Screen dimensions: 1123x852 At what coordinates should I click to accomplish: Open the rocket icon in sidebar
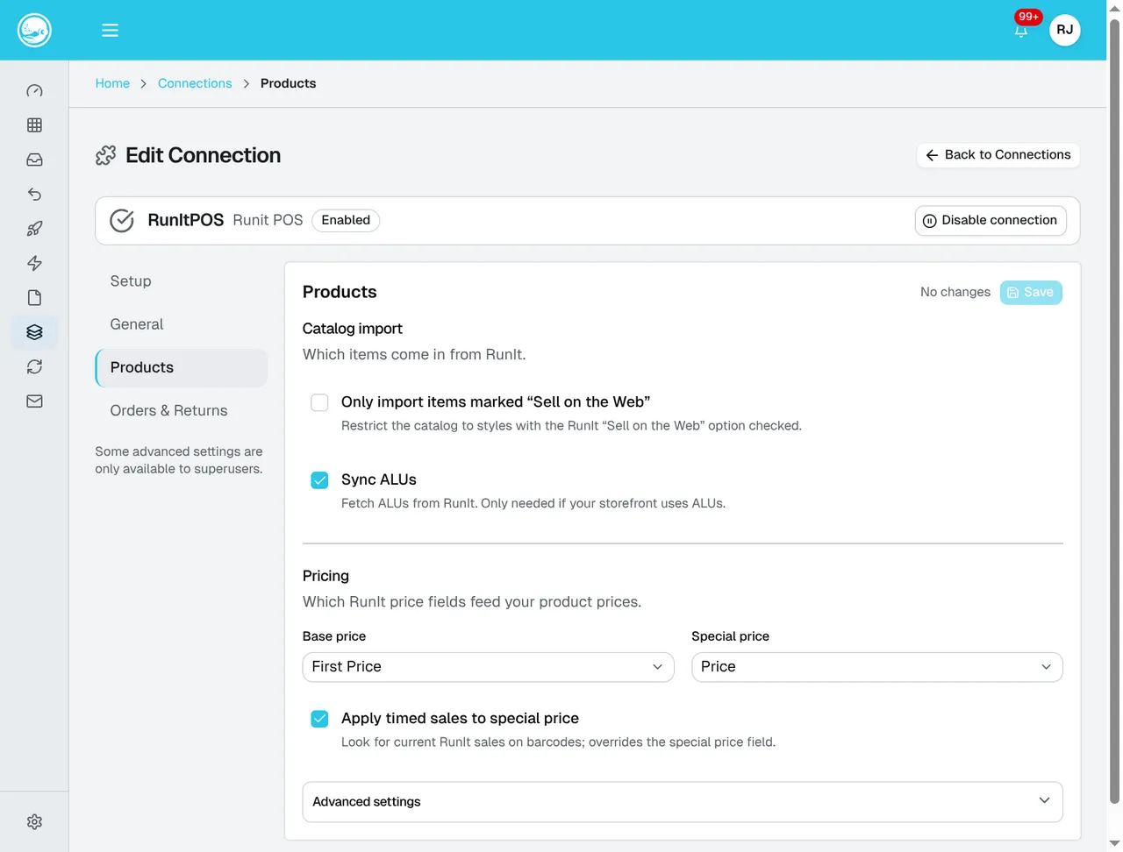(34, 229)
